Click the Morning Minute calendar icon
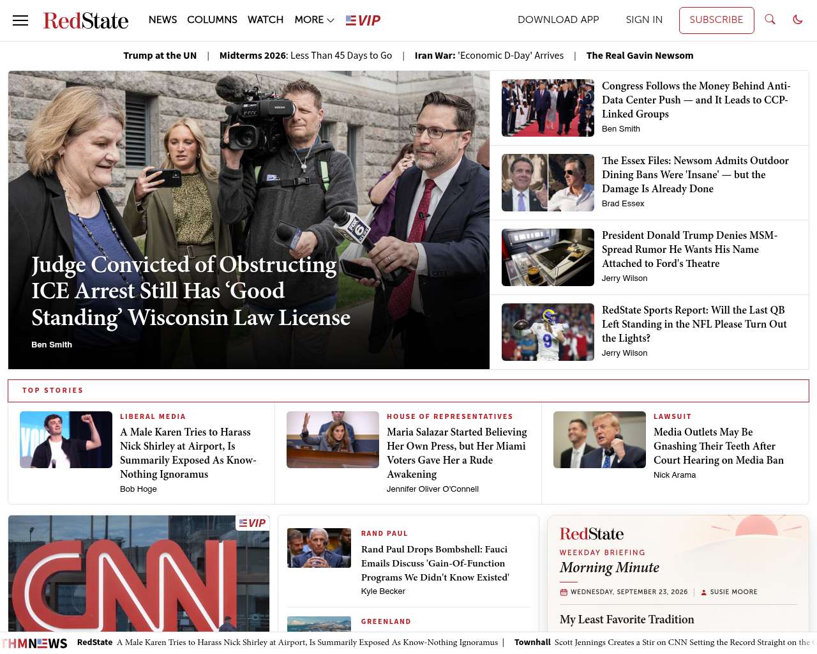The width and height of the screenshot is (817, 654). 564,592
